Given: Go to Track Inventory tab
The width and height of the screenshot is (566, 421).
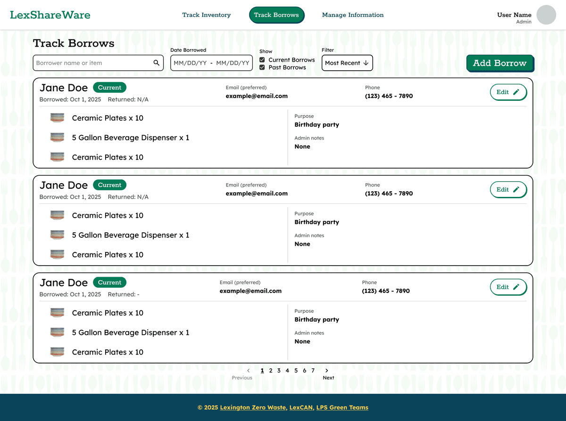Looking at the screenshot, I should (x=207, y=15).
